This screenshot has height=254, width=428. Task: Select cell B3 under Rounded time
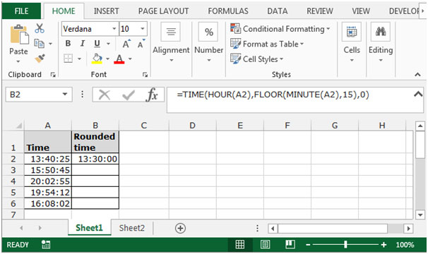pyautogui.click(x=95, y=170)
